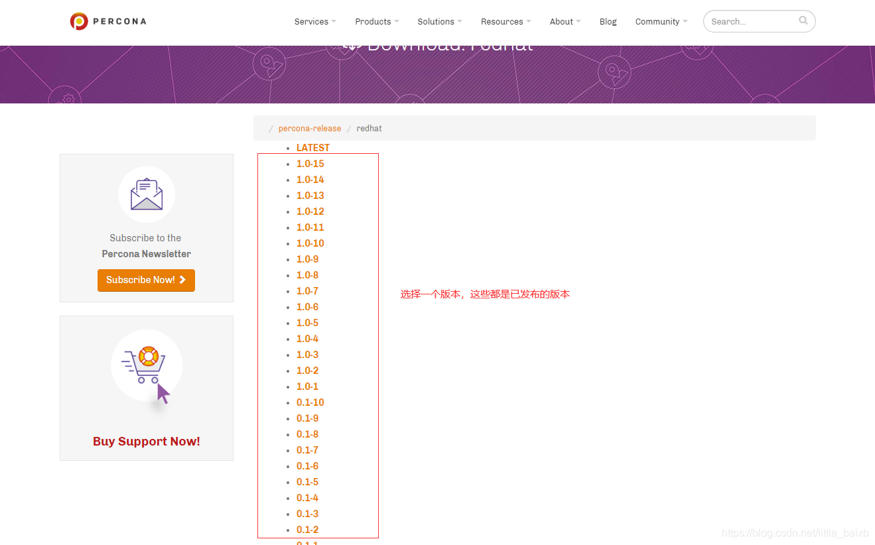Open the Buy Support Now! link
The image size is (875, 545).
[147, 442]
